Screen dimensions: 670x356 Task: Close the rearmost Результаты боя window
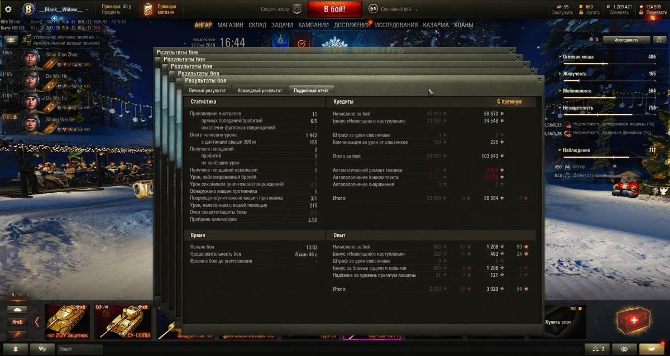click(511, 51)
